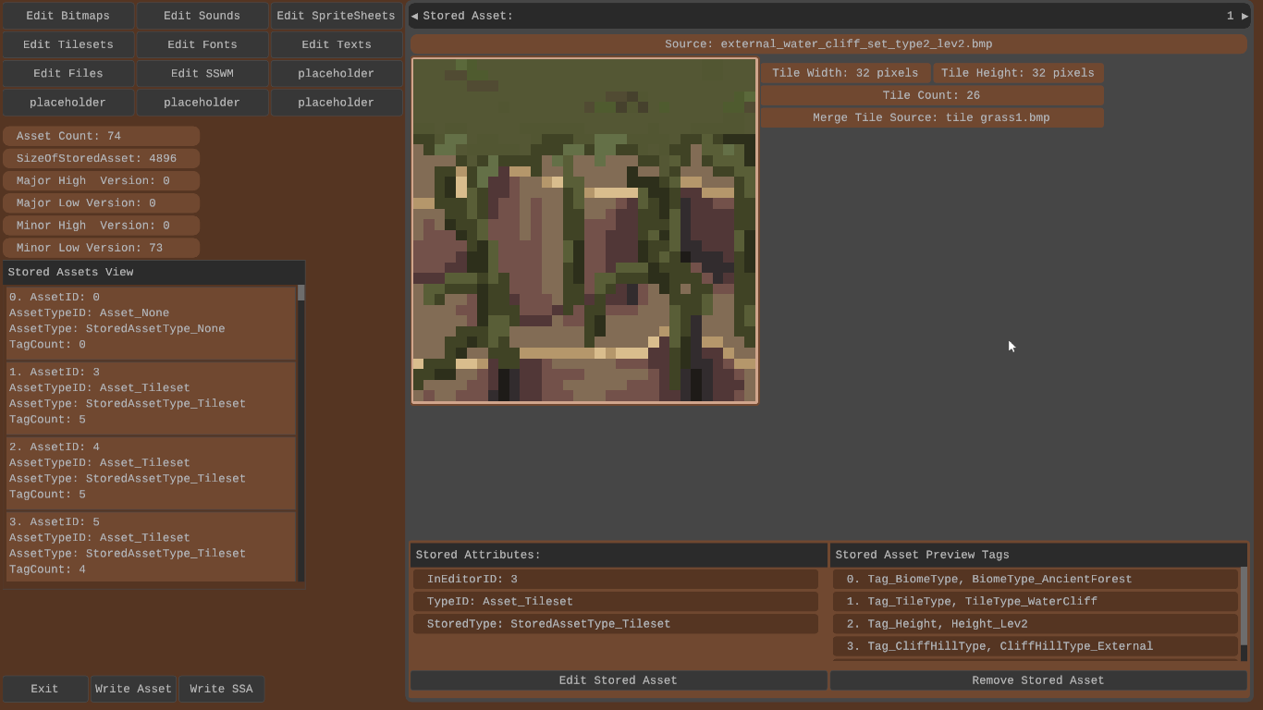The width and height of the screenshot is (1263, 710).
Task: Select stored asset entry Asset_None
Action: click(x=151, y=322)
